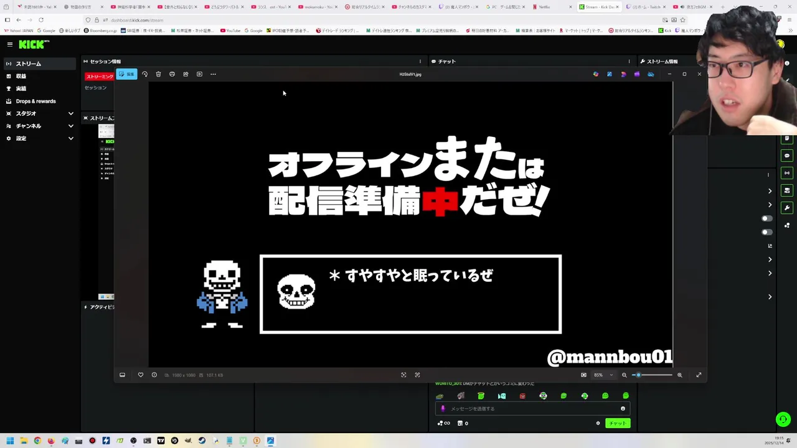Open Drops & rewards in sidebar
The height and width of the screenshot is (448, 797).
coord(35,101)
